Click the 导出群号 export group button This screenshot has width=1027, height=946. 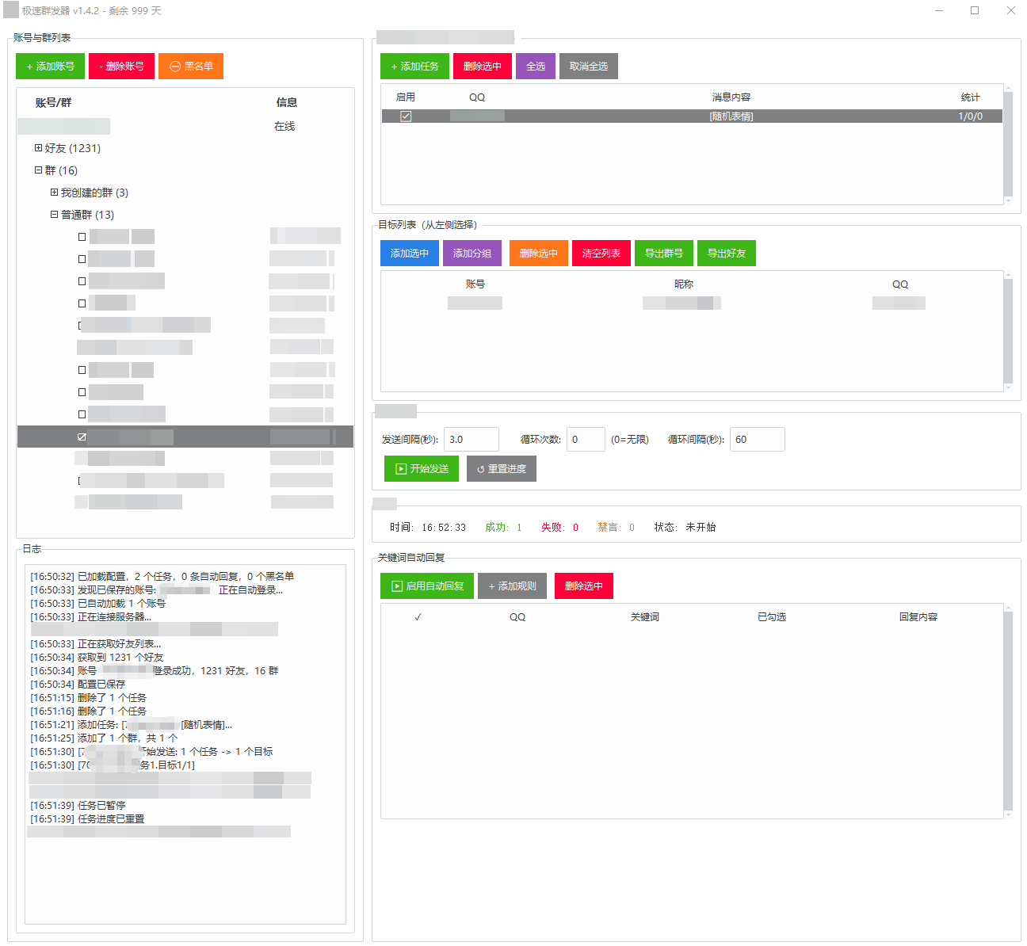tap(664, 254)
